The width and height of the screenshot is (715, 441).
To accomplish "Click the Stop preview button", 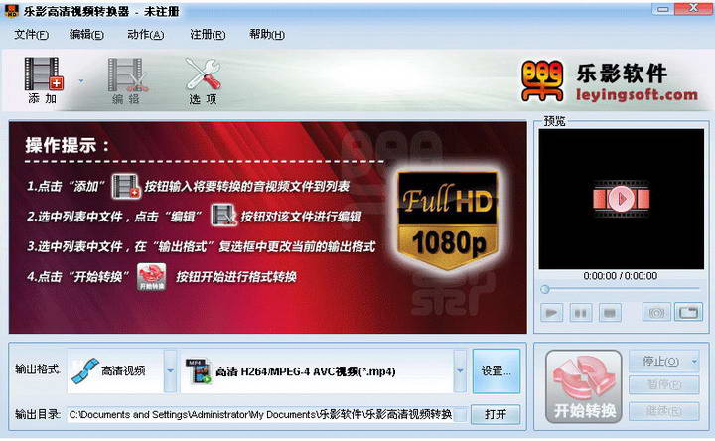I will pyautogui.click(x=610, y=313).
